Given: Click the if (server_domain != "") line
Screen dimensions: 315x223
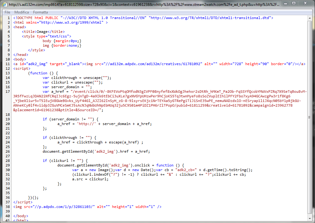Looking at the screenshot, I should tap(70, 119).
